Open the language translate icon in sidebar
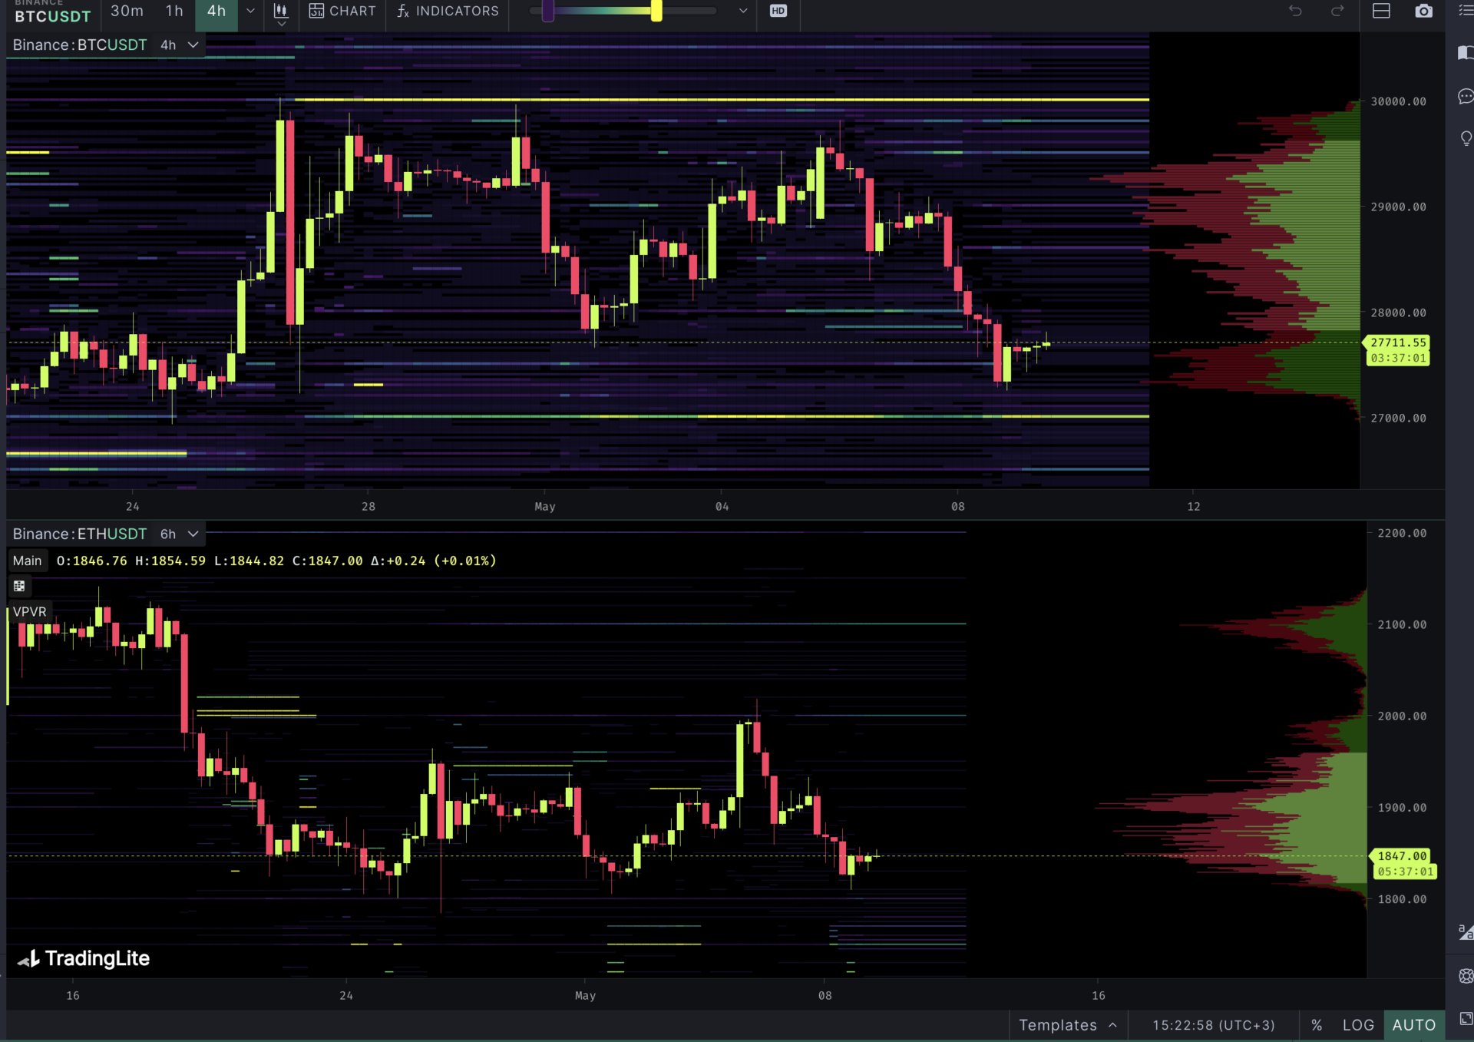 click(x=1465, y=932)
